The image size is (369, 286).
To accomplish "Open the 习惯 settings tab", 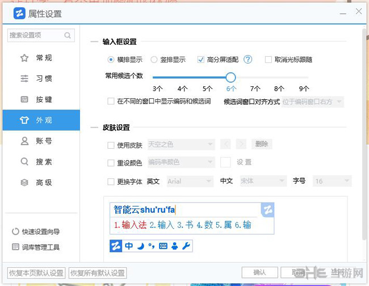I will tap(41, 78).
